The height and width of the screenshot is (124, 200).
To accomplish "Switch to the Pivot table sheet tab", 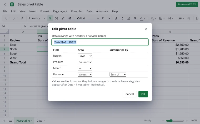I will [x=24, y=121].
